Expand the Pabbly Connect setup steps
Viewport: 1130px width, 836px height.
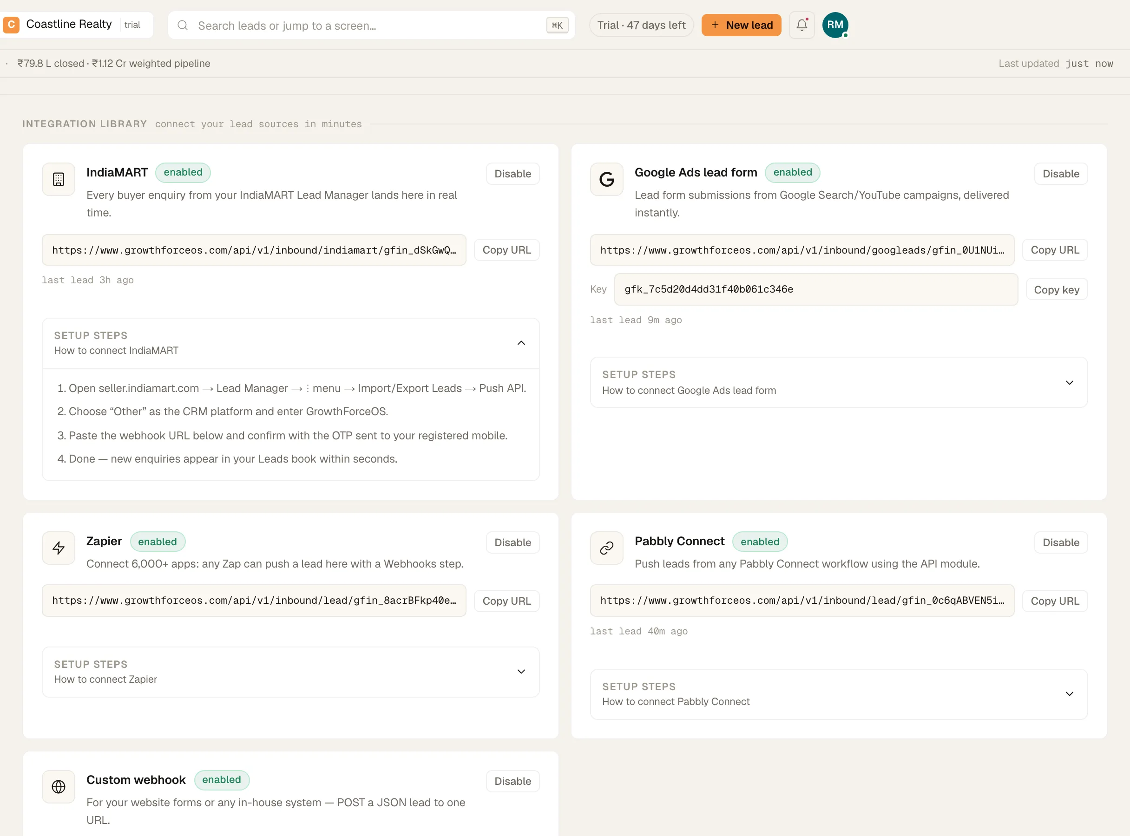tap(838, 694)
